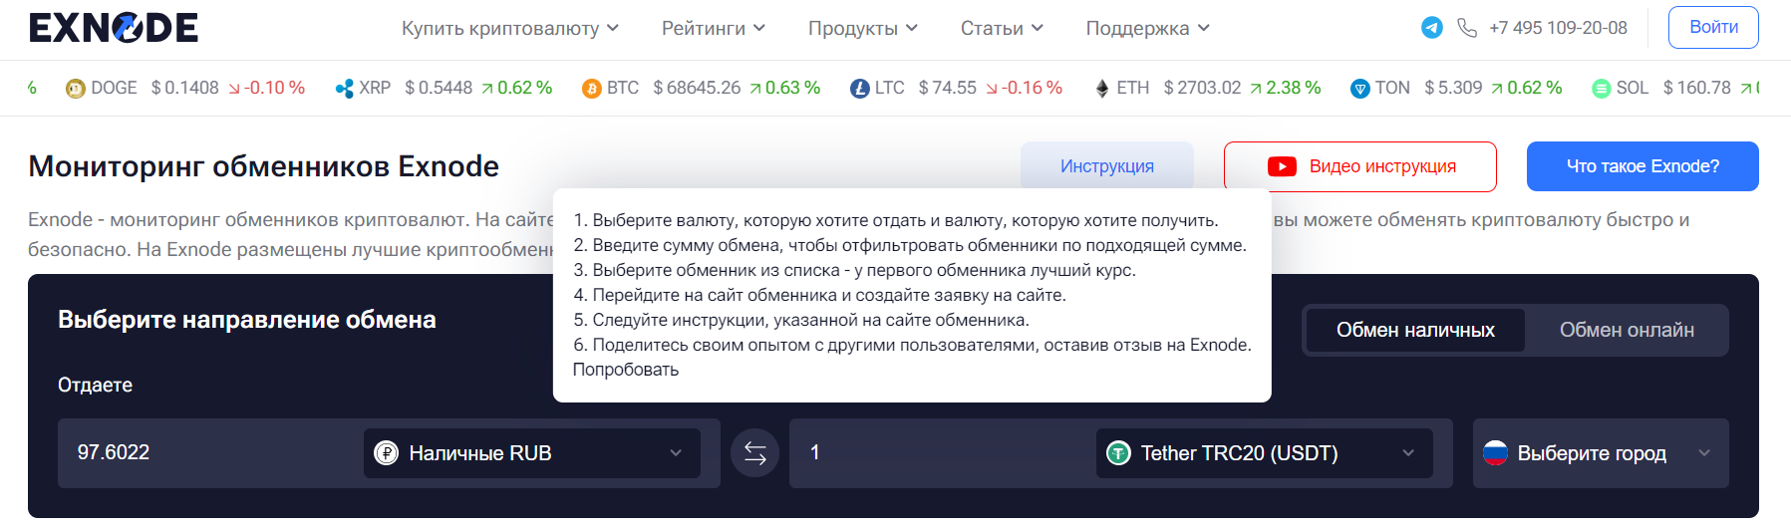Expand the Наличные RUB currency dropdown

coord(532,453)
